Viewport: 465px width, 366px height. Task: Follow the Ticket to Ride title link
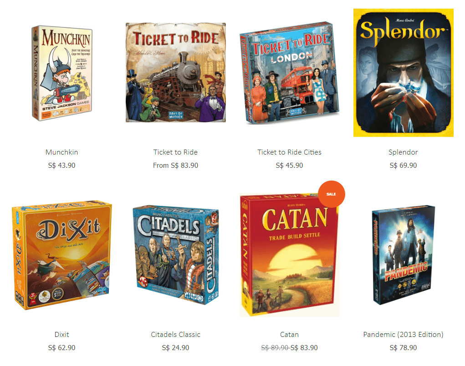pos(175,152)
